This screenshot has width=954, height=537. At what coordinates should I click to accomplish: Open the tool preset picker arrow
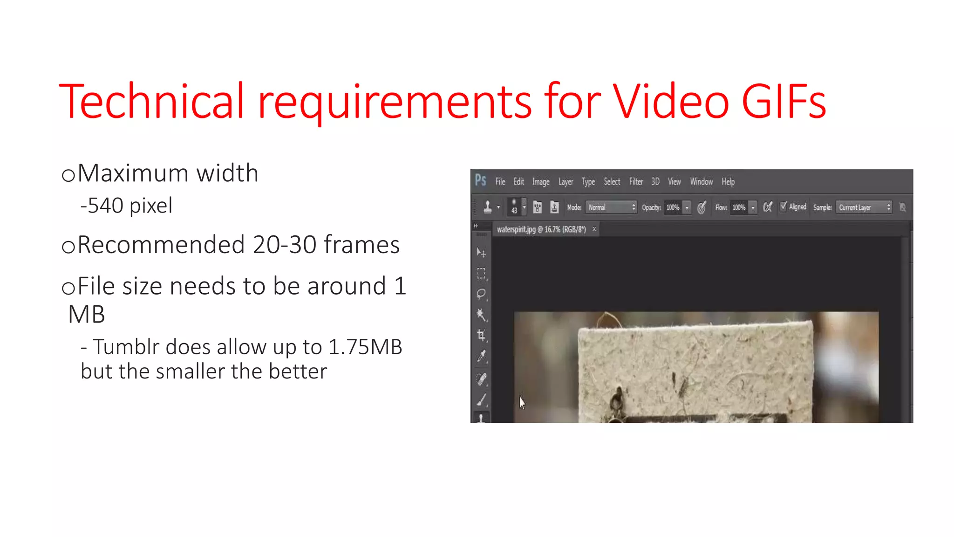[498, 207]
